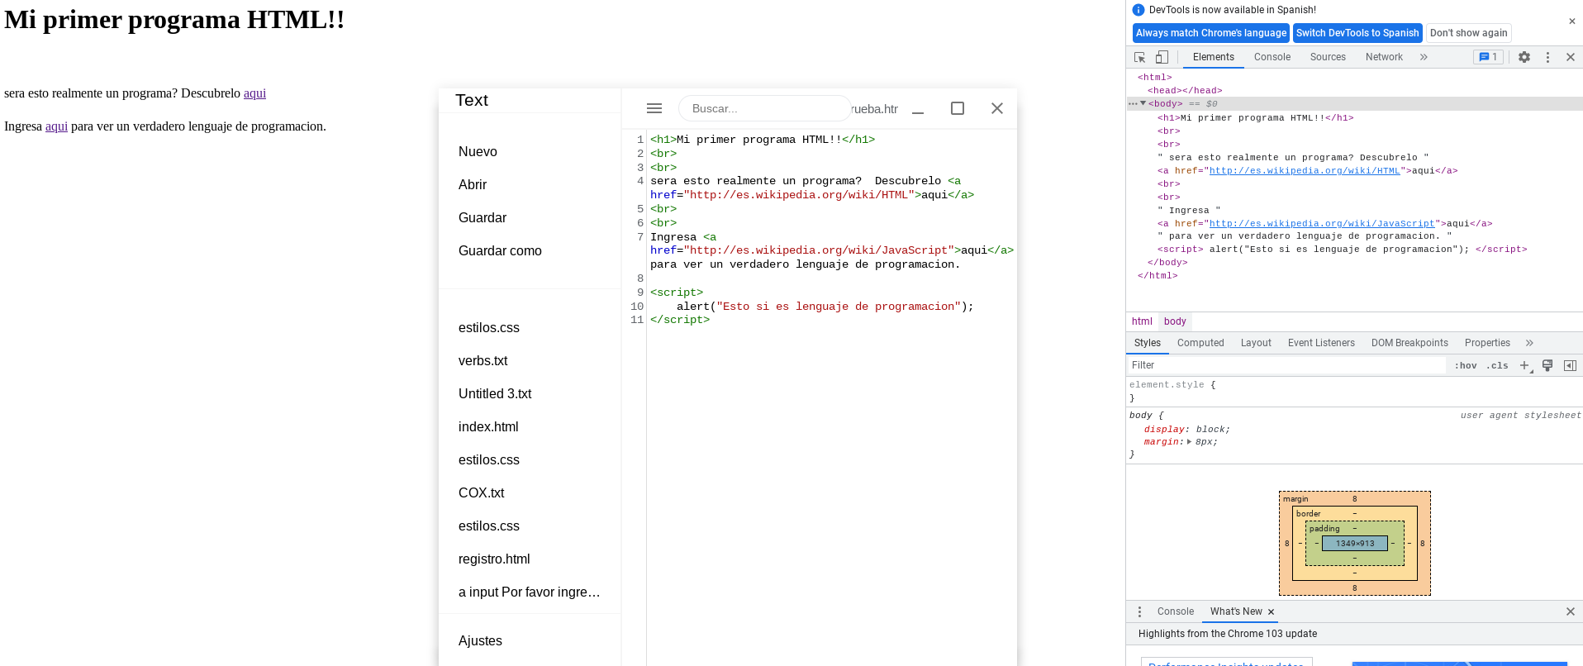Expand the margin shorthand triangle in body rule
Screen dimensions: 1583x666
tap(1189, 442)
